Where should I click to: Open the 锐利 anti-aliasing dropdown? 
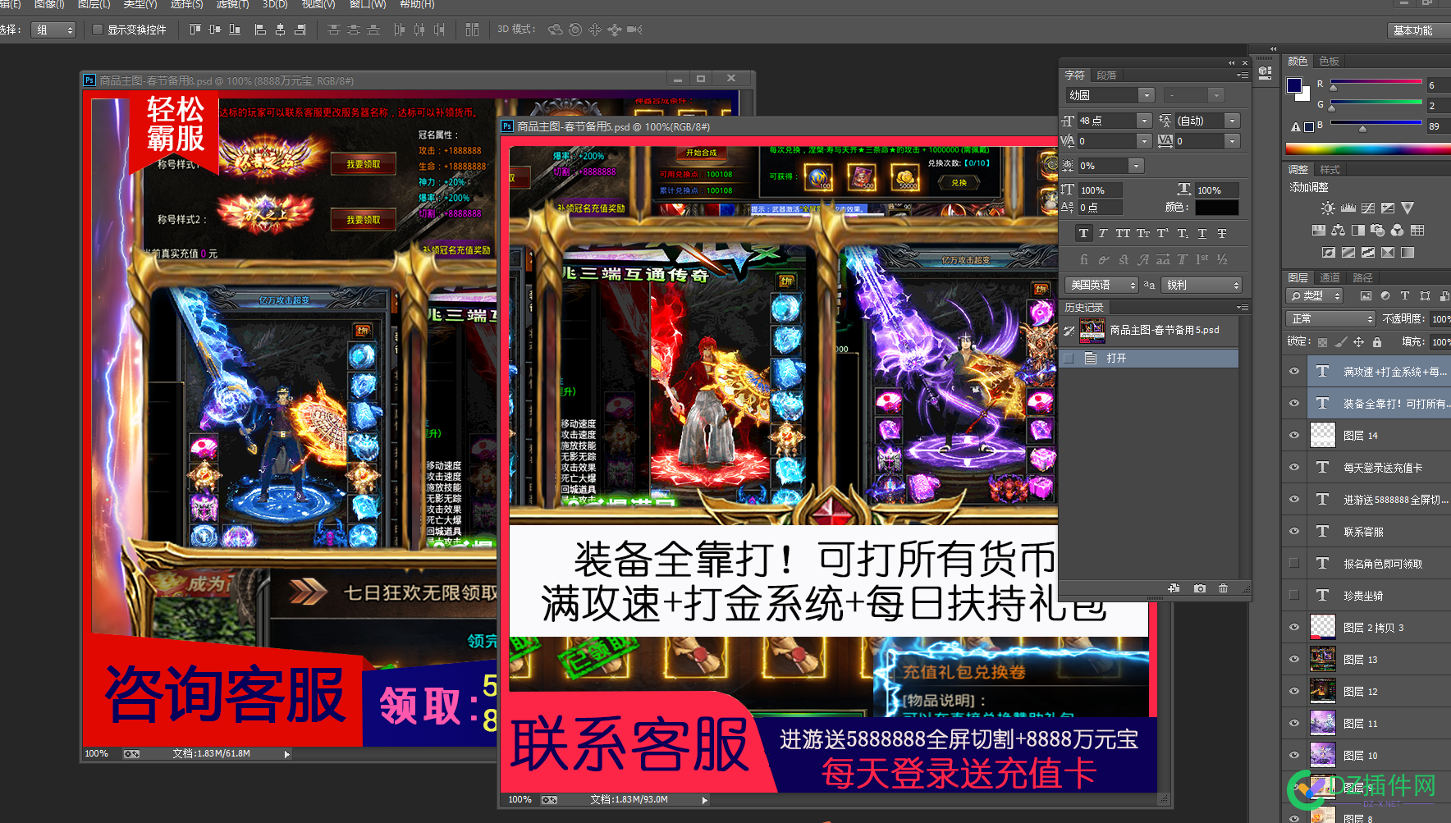(1202, 285)
